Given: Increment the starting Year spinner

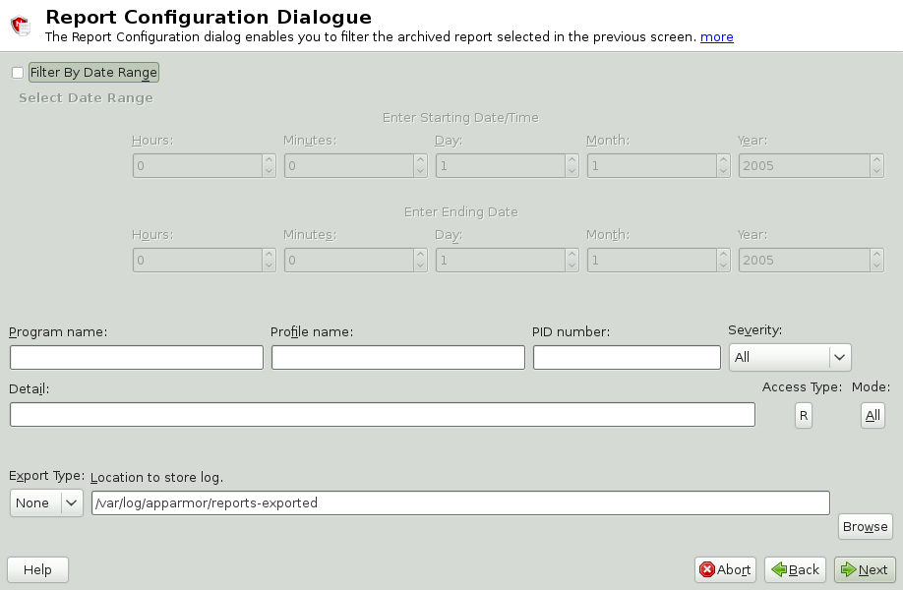Looking at the screenshot, I should pyautogui.click(x=875, y=161).
